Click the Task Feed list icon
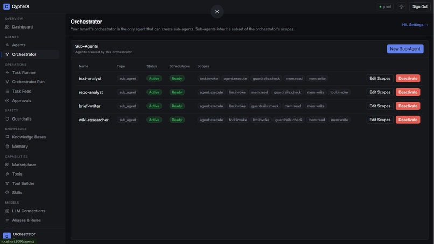The width and height of the screenshot is (434, 244). (x=7, y=91)
